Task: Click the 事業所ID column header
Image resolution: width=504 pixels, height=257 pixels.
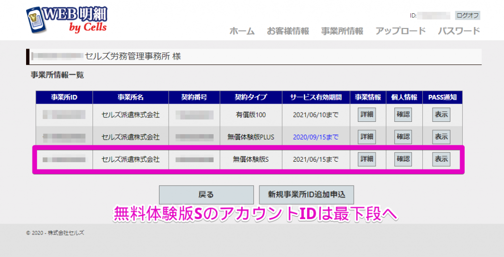Action: tap(64, 97)
